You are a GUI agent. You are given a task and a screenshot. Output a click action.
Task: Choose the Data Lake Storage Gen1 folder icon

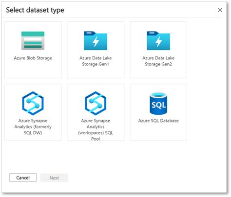(x=96, y=40)
